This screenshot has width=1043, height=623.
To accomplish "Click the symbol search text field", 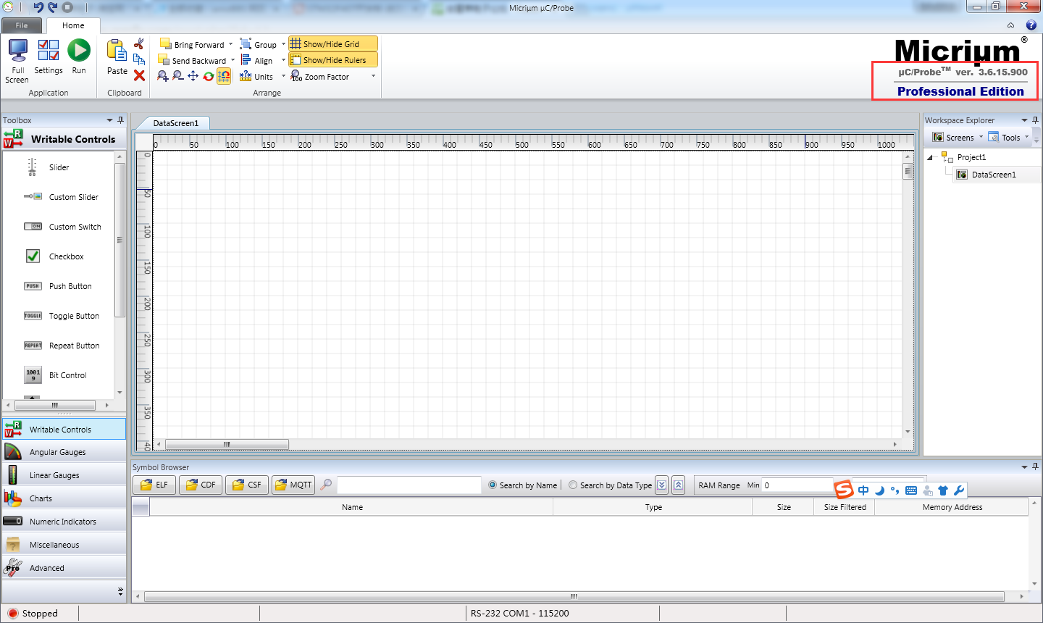I will point(409,485).
